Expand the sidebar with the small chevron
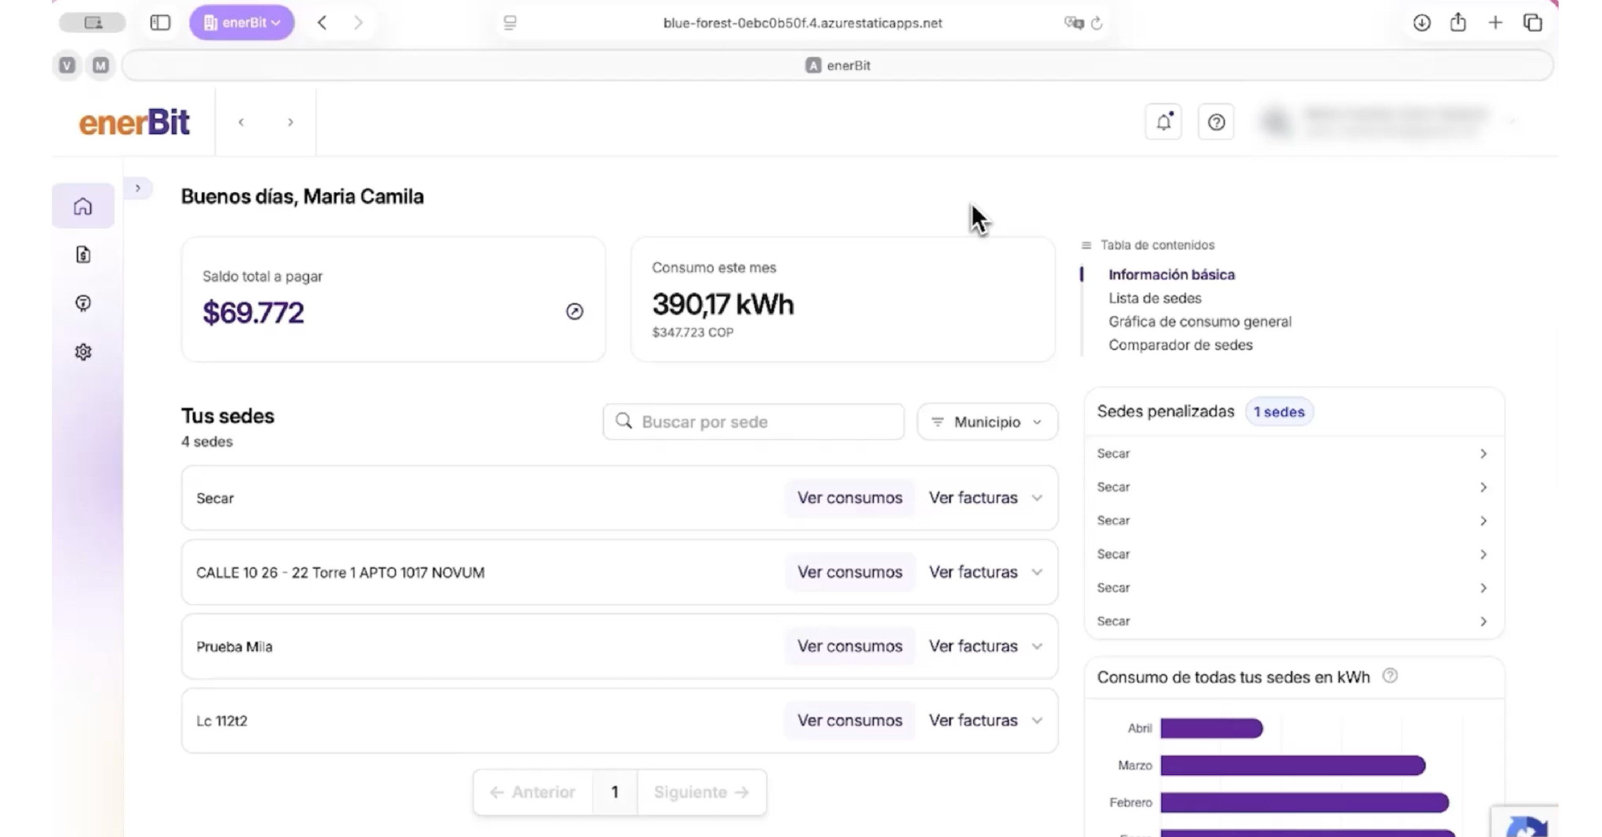The height and width of the screenshot is (837, 1602). (x=138, y=188)
